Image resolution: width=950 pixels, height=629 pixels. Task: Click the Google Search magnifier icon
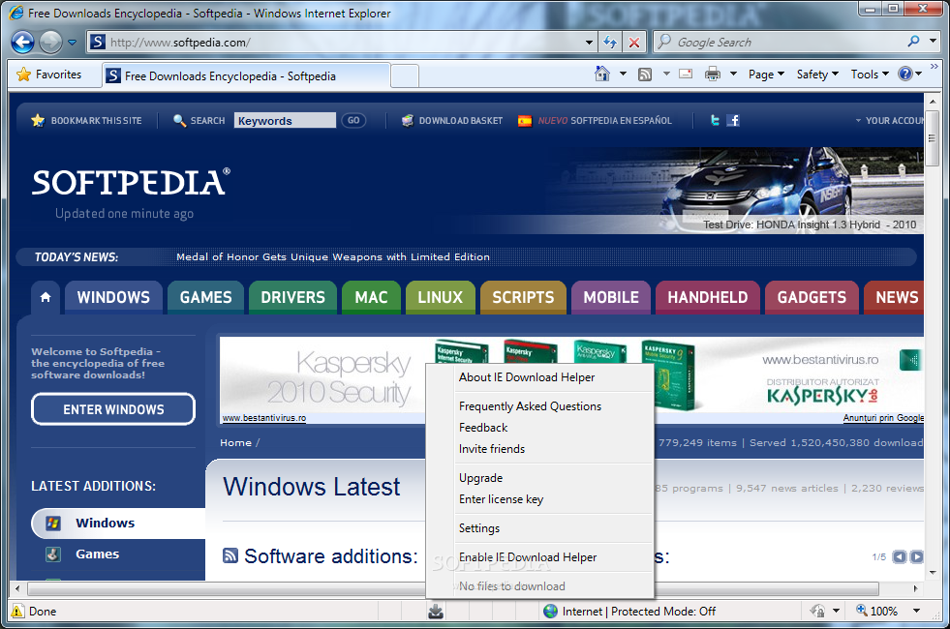pyautogui.click(x=913, y=42)
